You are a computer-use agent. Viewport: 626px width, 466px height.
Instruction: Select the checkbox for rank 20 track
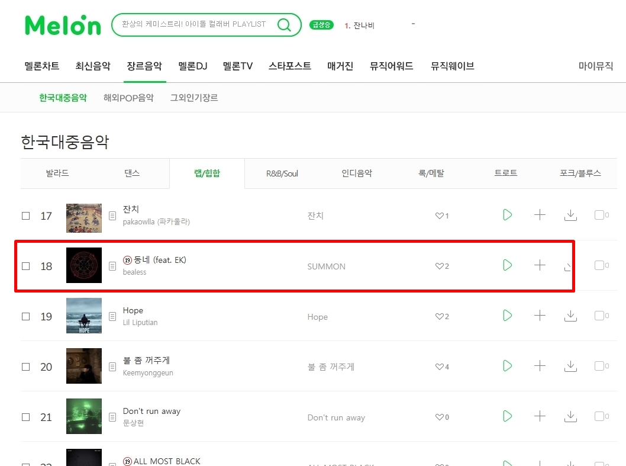[x=26, y=367]
